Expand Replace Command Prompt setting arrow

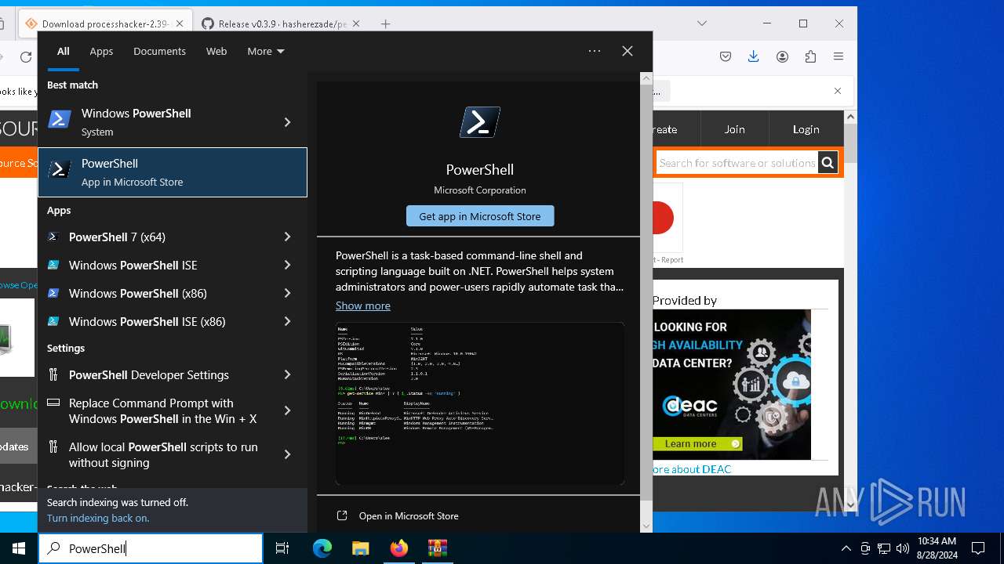[287, 410]
